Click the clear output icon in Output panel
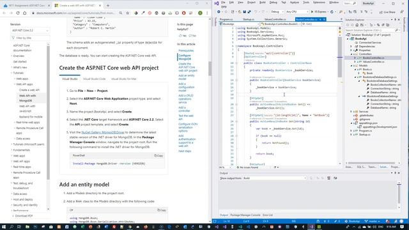 tap(328, 178)
